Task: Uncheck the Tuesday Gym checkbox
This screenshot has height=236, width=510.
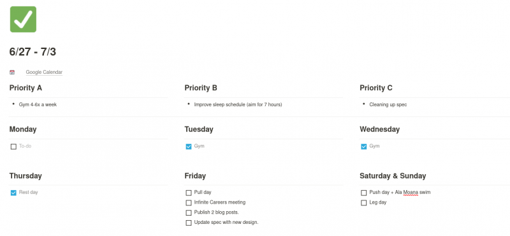Action: click(189, 147)
